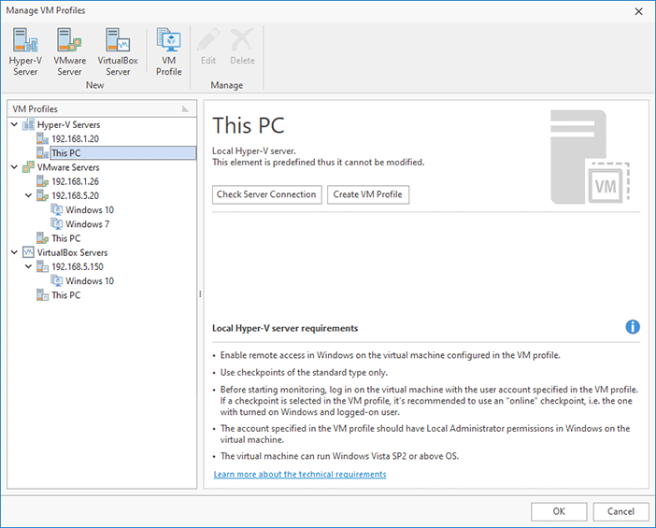The width and height of the screenshot is (656, 528).
Task: Select the Windows 7 VM profile
Action: [88, 224]
